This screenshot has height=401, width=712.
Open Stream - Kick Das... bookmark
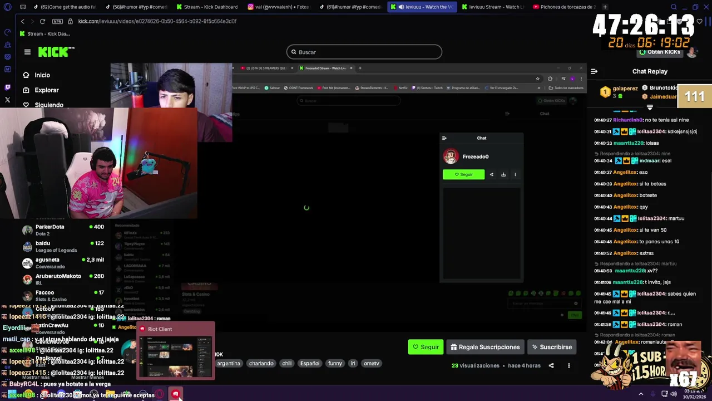44,33
